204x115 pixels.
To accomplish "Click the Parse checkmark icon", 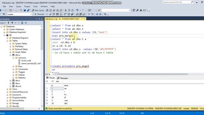I will [x=50, y=14].
